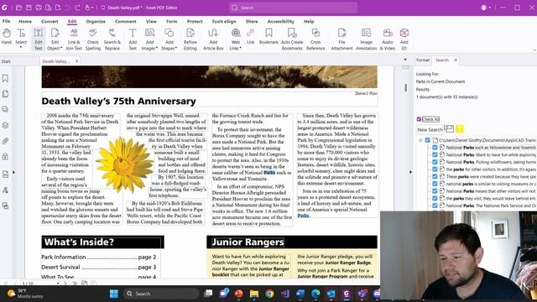Insert Audio & Video
This screenshot has height=302, width=537.
pyautogui.click(x=388, y=39)
